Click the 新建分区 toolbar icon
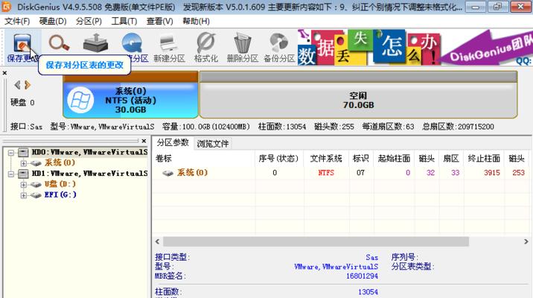 point(168,43)
